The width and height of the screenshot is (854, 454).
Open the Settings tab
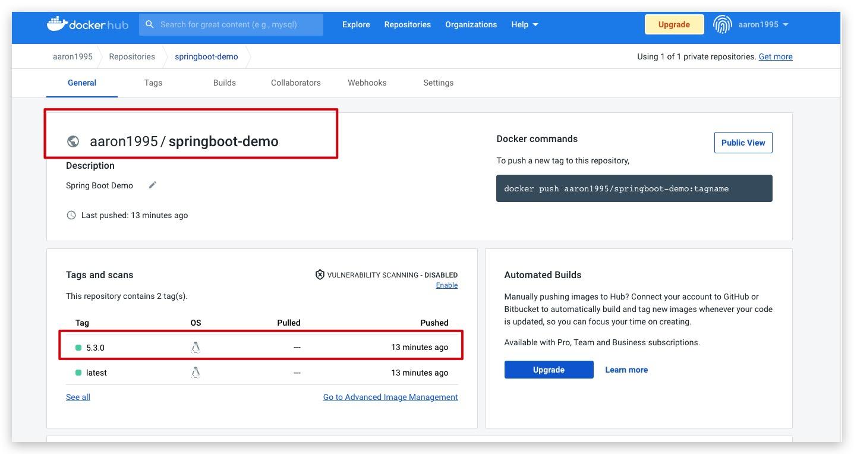[439, 83]
